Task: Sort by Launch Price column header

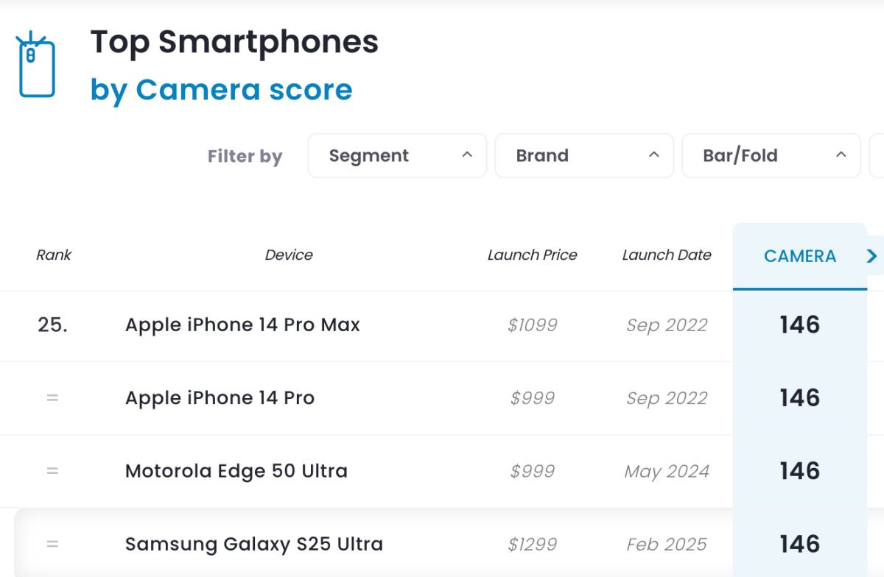Action: point(533,255)
